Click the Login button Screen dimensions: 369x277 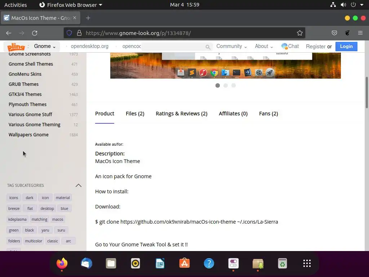(x=346, y=47)
